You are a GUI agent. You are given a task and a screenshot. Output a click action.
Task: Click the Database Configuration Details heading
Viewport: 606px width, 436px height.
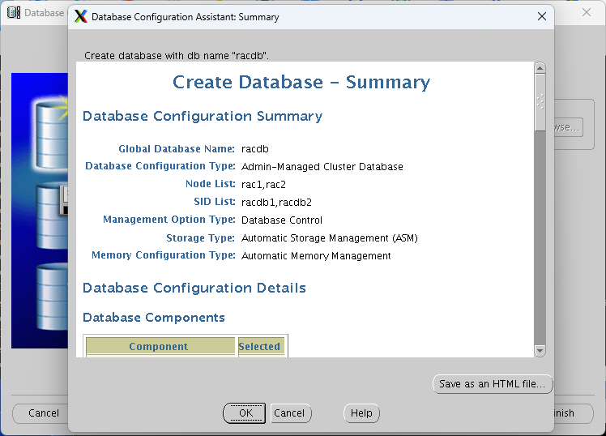click(194, 288)
